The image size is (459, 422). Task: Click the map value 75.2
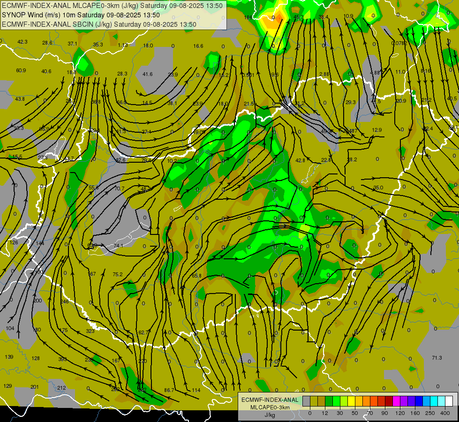[118, 274]
